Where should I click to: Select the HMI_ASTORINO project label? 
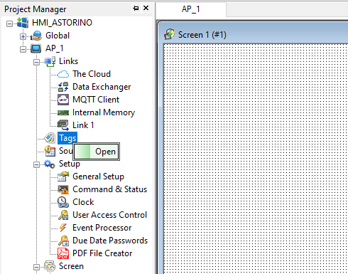(62, 23)
